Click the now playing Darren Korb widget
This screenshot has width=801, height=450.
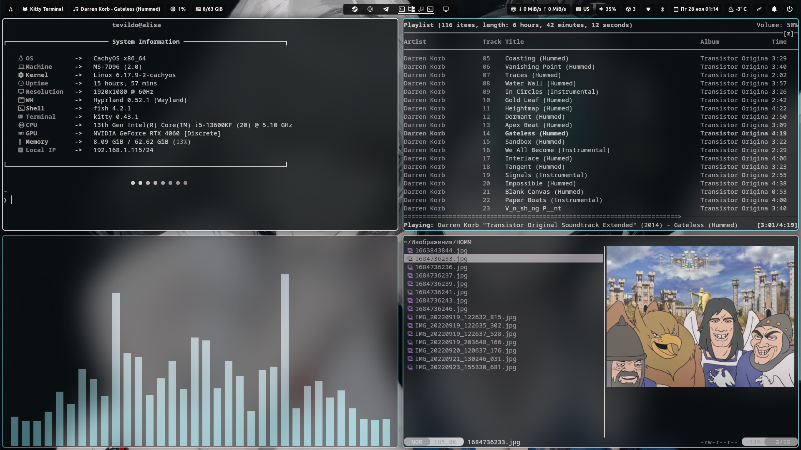point(117,9)
